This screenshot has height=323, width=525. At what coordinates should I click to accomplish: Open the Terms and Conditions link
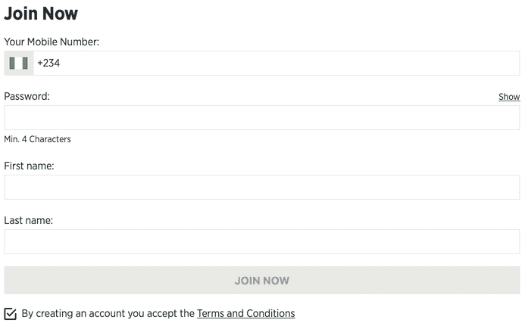pos(245,313)
